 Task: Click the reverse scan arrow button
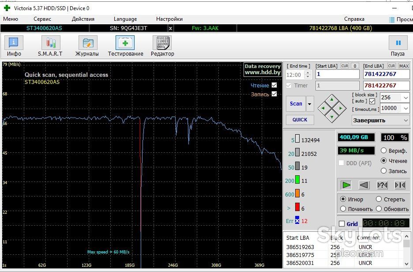pyautogui.click(x=364, y=185)
